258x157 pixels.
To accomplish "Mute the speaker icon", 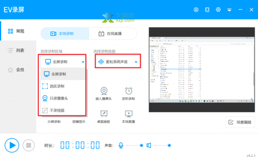I will coord(149,145).
